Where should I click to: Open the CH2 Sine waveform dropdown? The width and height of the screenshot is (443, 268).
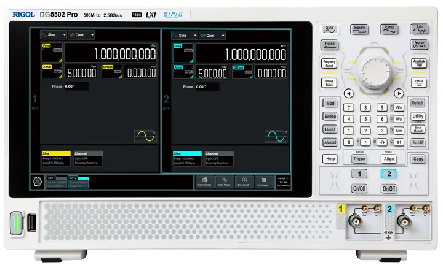184,36
